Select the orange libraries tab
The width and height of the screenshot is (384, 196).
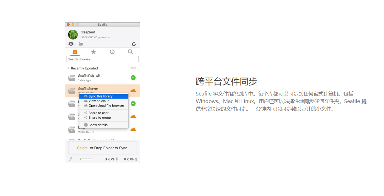(75, 52)
